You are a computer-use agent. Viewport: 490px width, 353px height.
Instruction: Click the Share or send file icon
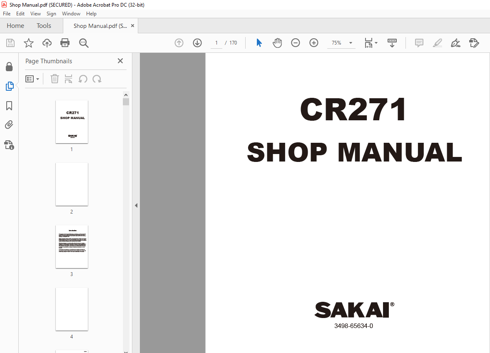[x=474, y=43]
